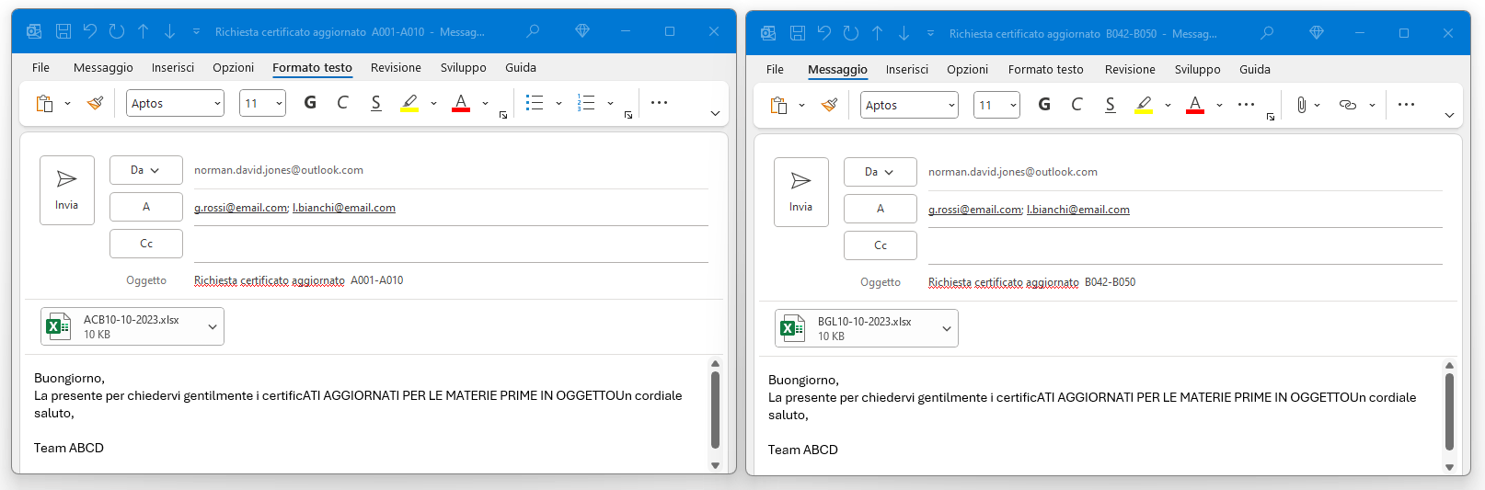
Task: Open Da sender dropdown in A001-A010 window
Action: [145, 170]
